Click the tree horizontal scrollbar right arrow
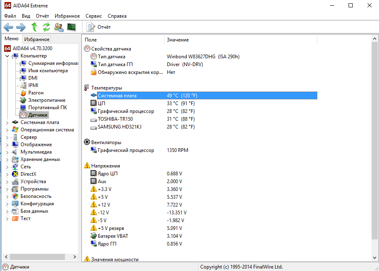The image size is (379, 271). (75, 257)
